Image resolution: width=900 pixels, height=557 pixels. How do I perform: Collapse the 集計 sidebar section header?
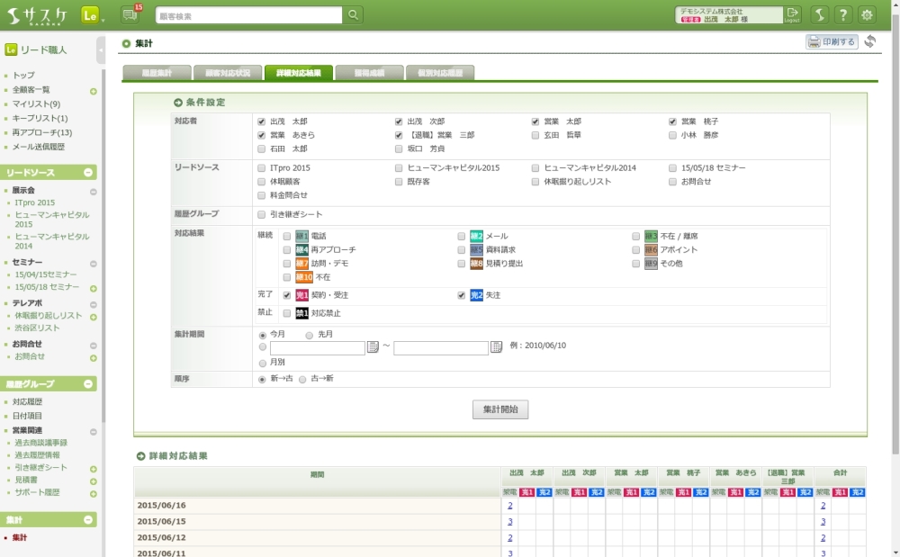88,520
